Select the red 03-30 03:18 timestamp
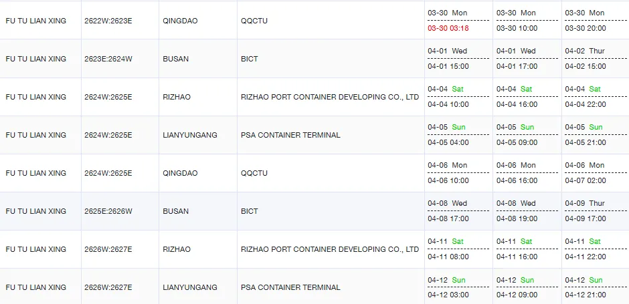 click(448, 28)
